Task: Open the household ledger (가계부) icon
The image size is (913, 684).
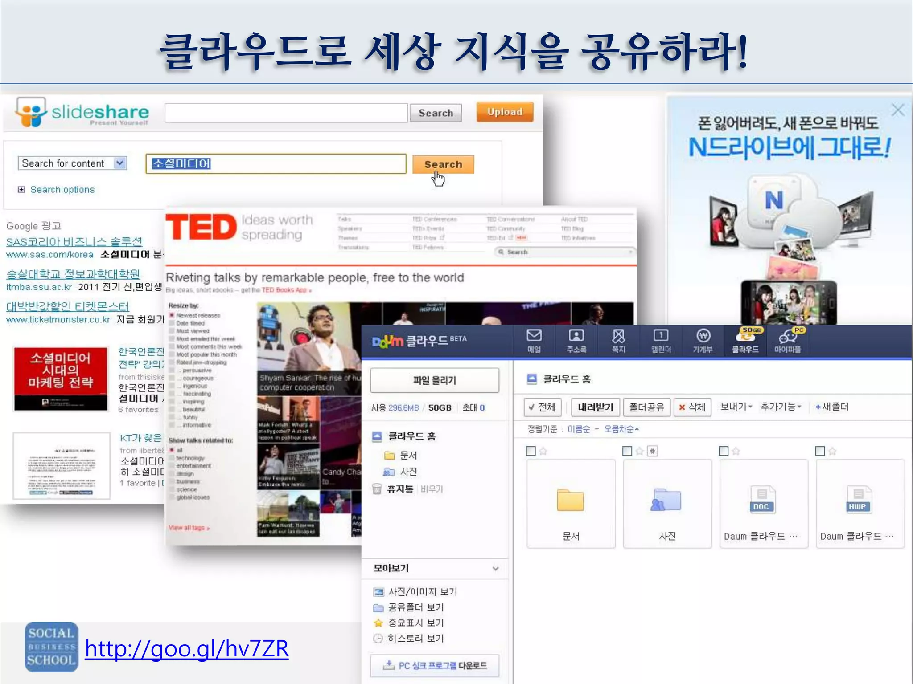Action: click(703, 341)
